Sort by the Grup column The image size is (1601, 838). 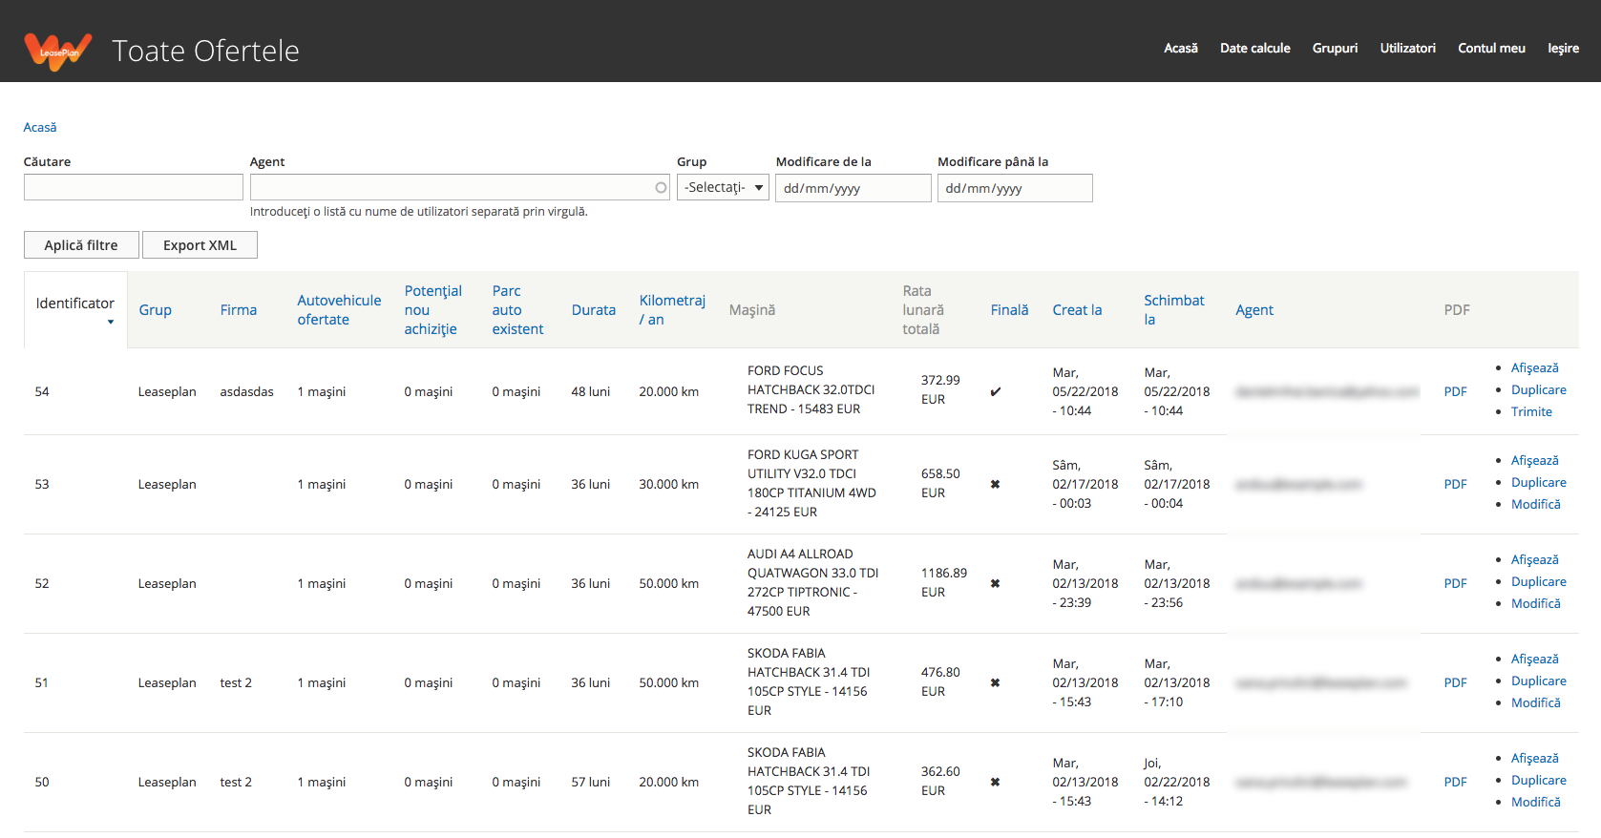(155, 310)
